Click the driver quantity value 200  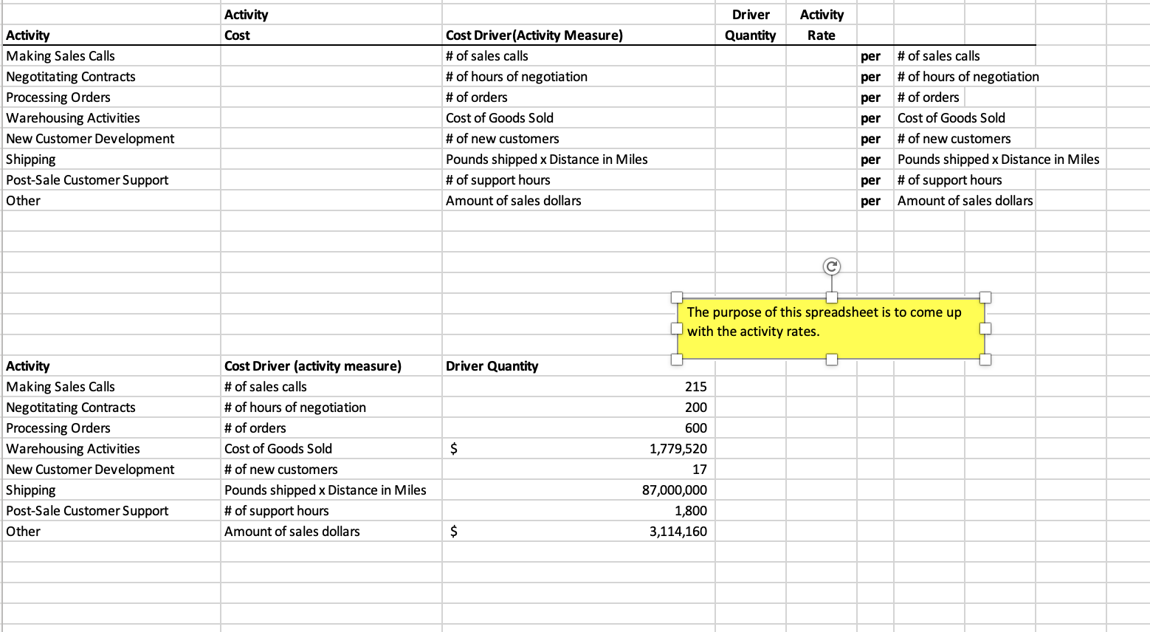coord(695,407)
